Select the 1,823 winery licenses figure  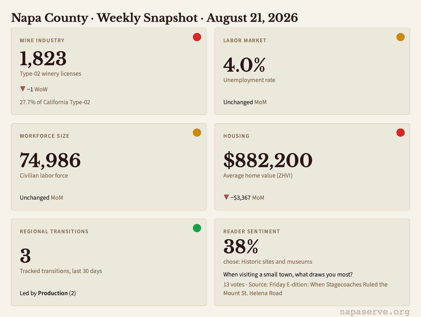(43, 59)
